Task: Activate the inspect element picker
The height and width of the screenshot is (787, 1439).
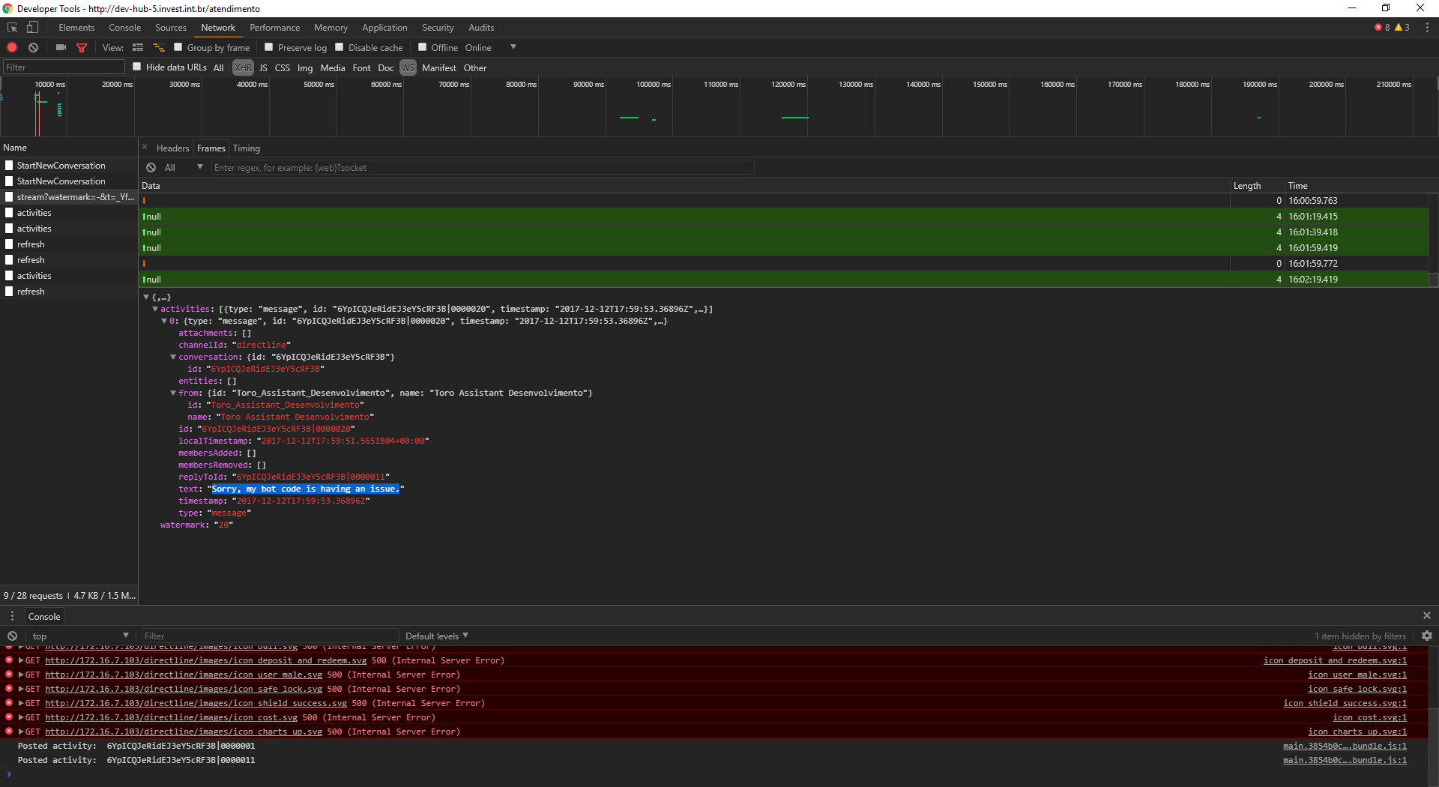Action: point(11,27)
